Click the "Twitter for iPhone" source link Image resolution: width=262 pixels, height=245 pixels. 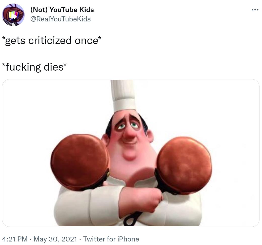[111, 239]
